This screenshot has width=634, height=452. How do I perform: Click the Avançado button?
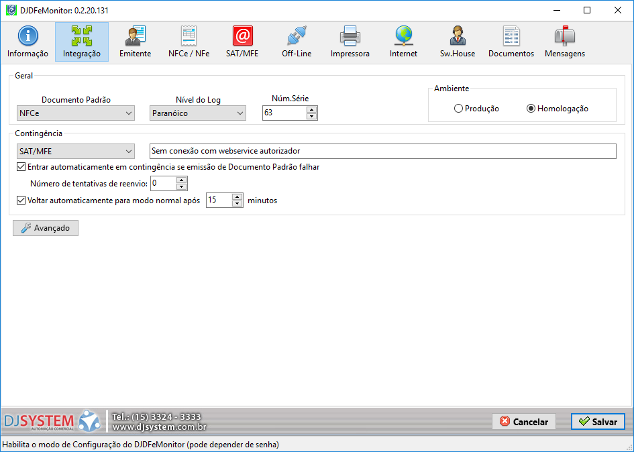pos(46,228)
